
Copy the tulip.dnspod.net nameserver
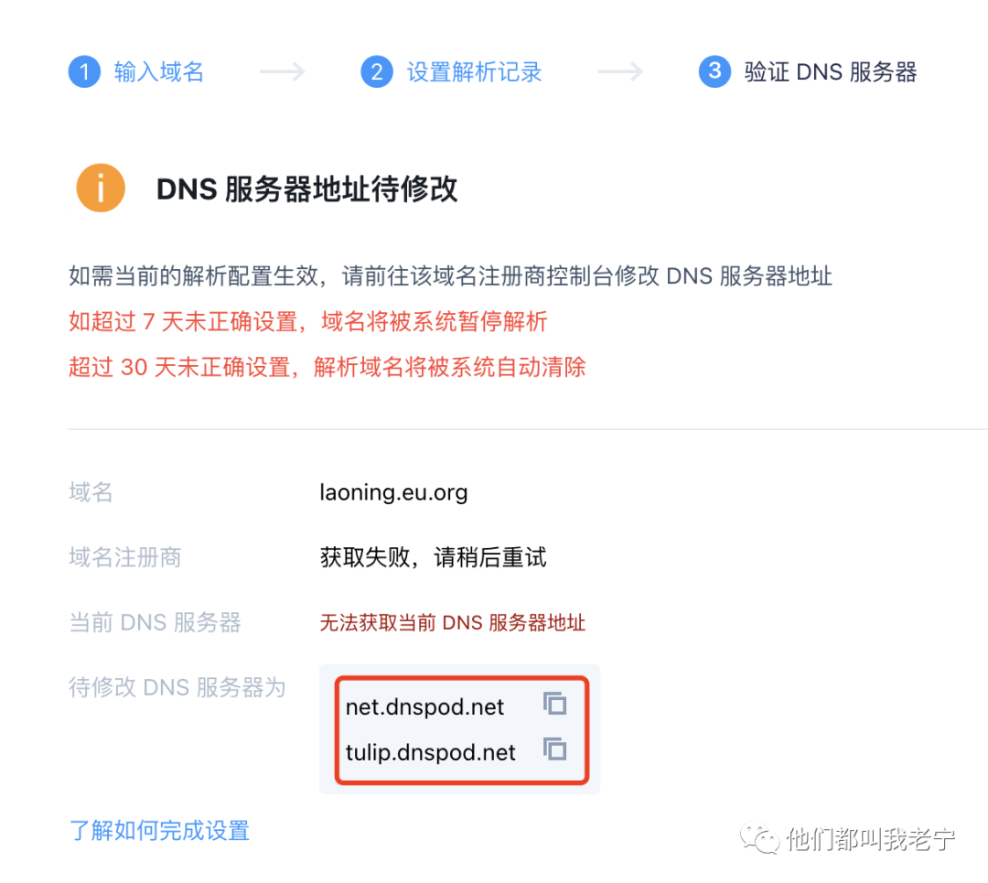[555, 748]
